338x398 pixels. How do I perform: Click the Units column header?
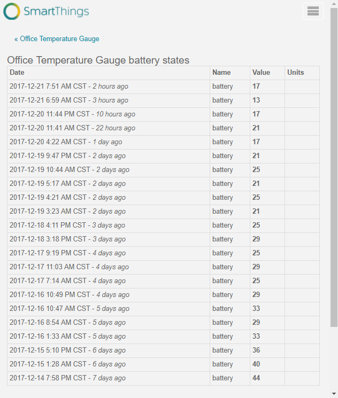click(x=296, y=73)
